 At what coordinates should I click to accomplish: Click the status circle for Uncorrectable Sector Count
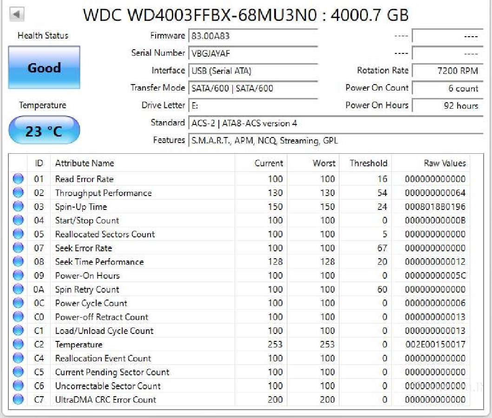[18, 385]
